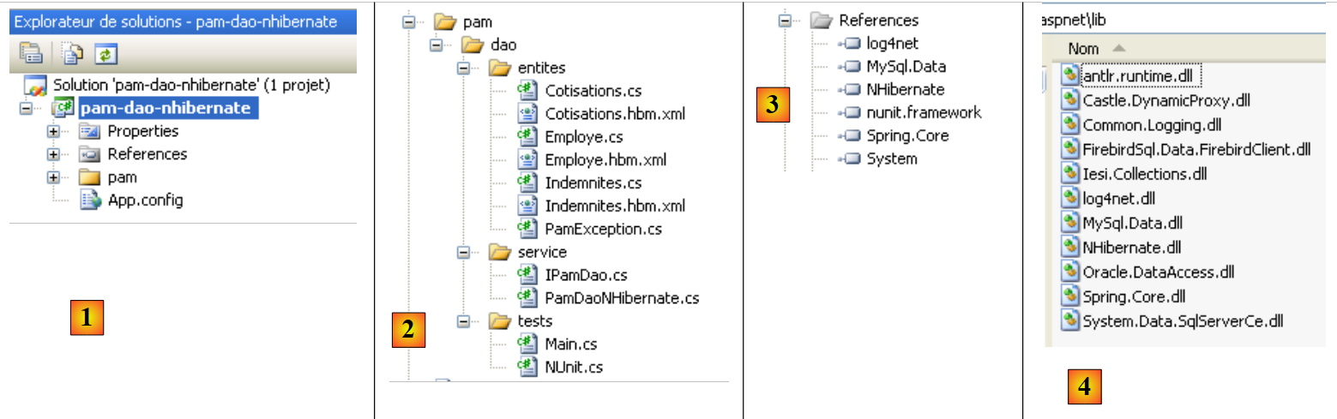This screenshot has width=1337, height=419.
Task: Select the Spring.Core reference
Action: click(907, 136)
